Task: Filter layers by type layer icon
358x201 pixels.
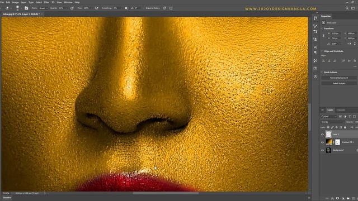Action: coord(350,117)
